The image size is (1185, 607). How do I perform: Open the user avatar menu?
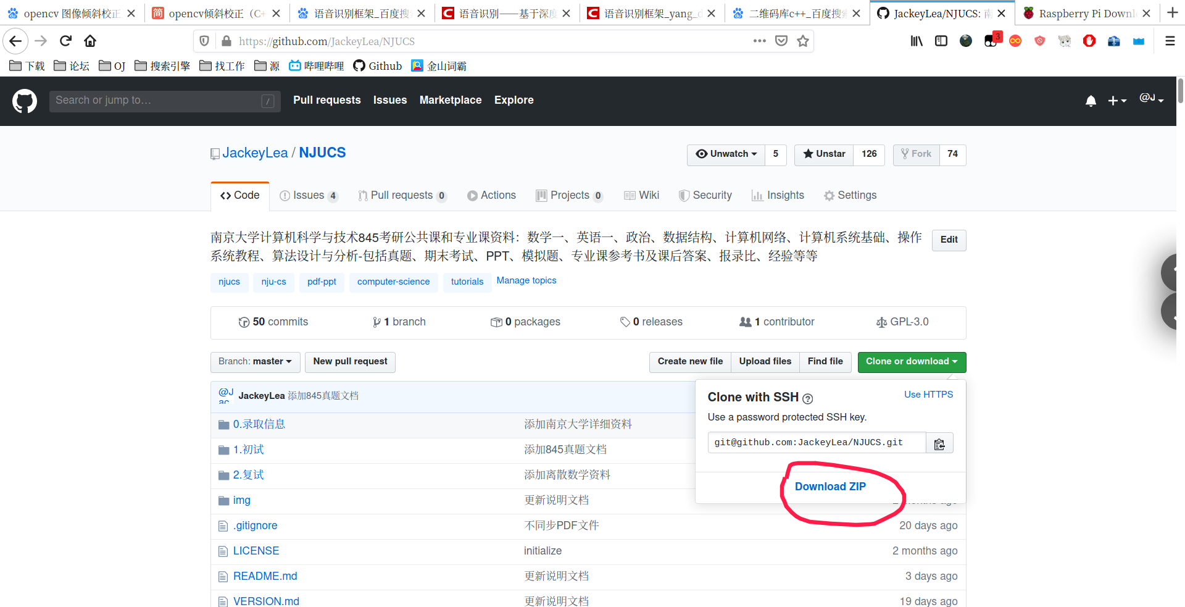1151,99
